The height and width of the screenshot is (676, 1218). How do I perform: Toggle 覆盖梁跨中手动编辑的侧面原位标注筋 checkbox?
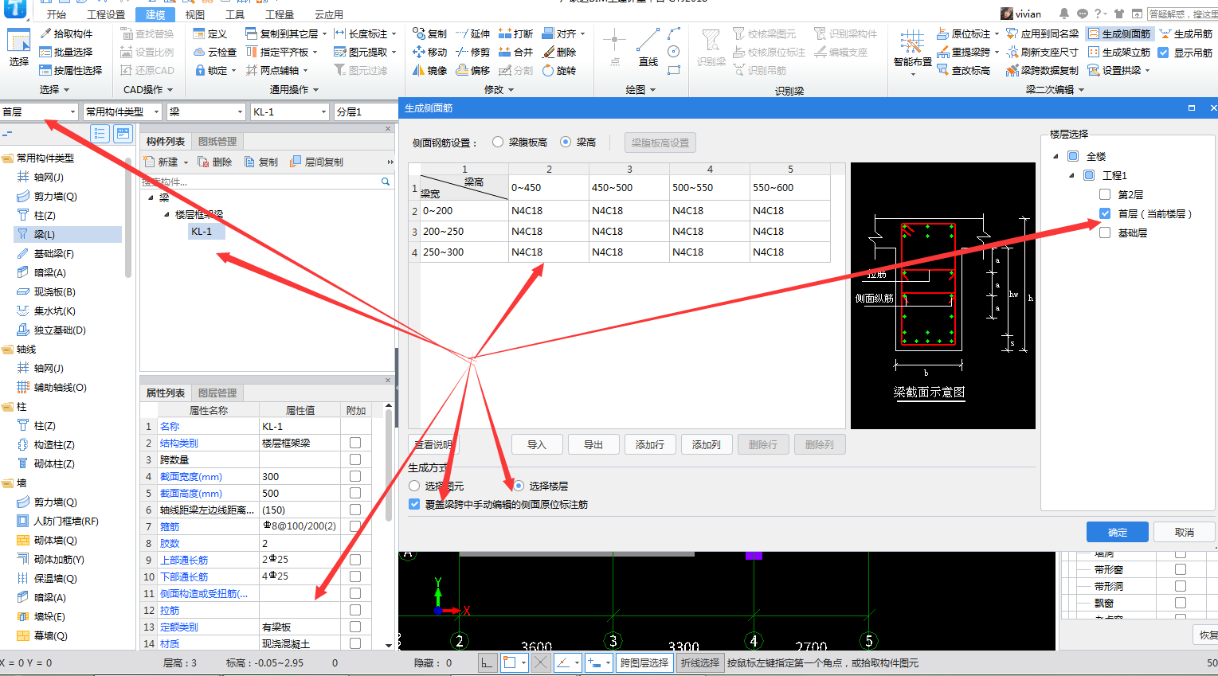[x=414, y=504]
